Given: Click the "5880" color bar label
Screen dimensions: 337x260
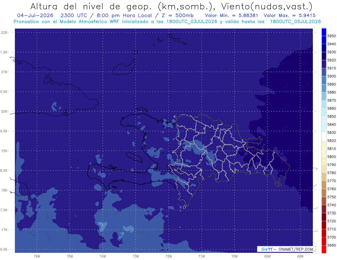Looking at the screenshot, I should (331, 92).
